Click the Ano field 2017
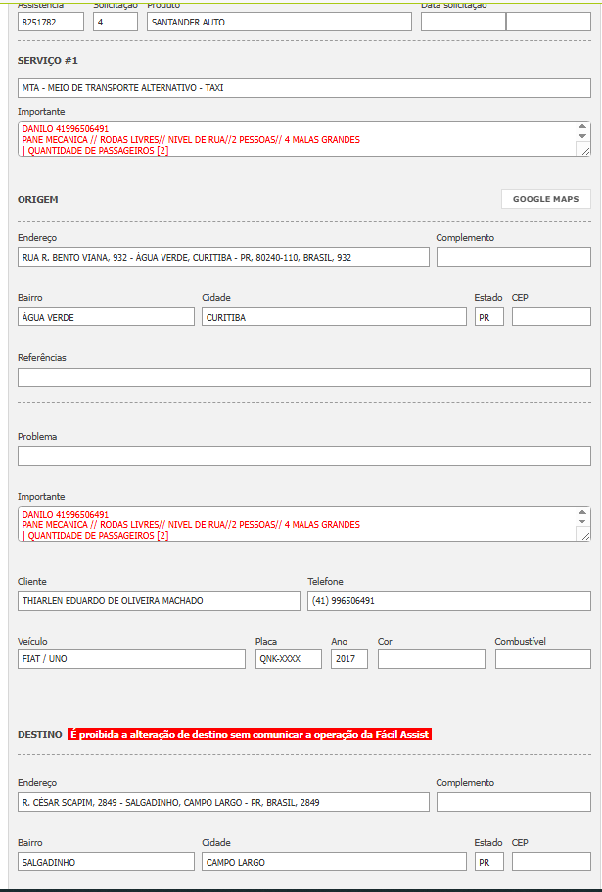 click(x=349, y=658)
